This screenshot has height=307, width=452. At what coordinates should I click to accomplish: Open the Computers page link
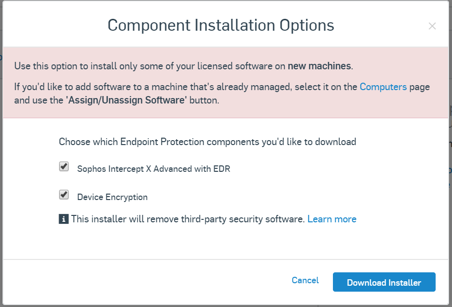tap(383, 87)
